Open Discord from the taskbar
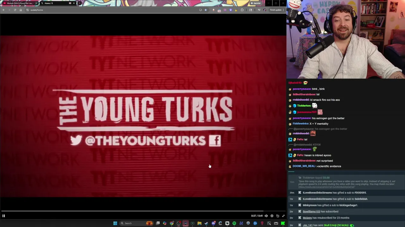The width and height of the screenshot is (405, 227). (214, 223)
